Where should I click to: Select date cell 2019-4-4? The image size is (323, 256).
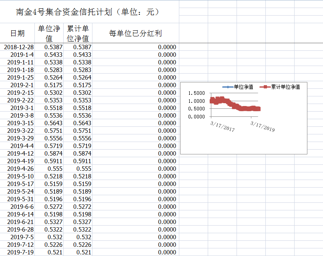pos(17,146)
